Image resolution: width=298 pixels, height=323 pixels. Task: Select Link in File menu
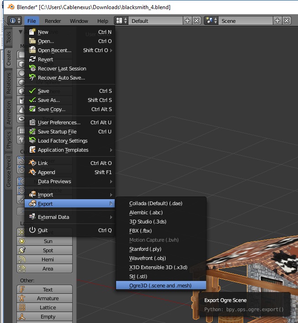pos(70,163)
